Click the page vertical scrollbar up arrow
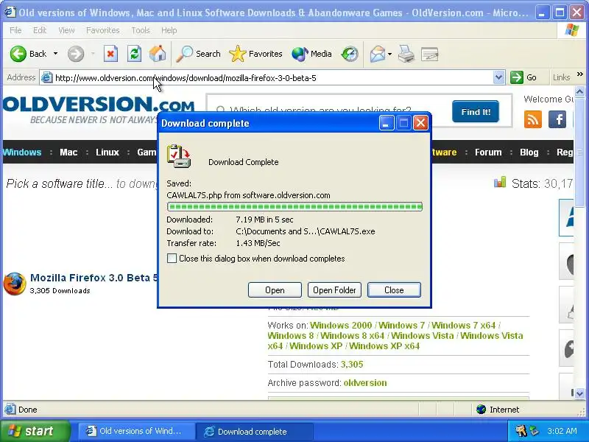Screen dimensions: 589x442 coord(579,91)
